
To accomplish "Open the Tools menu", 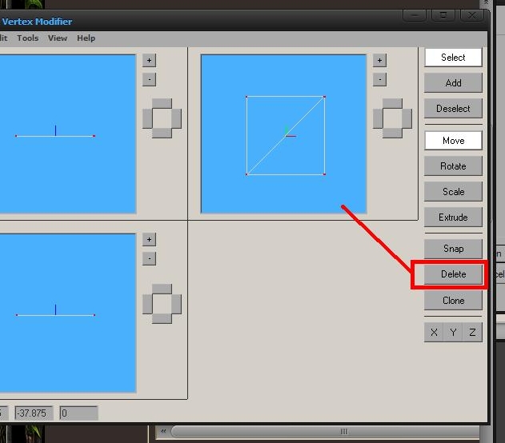I will pos(28,38).
